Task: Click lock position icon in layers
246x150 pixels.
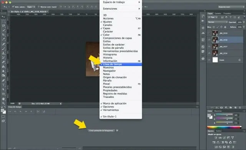Action: [x=221, y=27]
